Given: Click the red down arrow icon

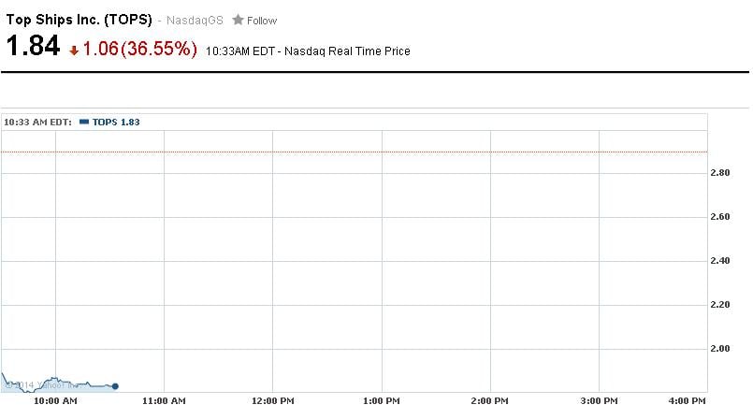Looking at the screenshot, I should pyautogui.click(x=74, y=51).
